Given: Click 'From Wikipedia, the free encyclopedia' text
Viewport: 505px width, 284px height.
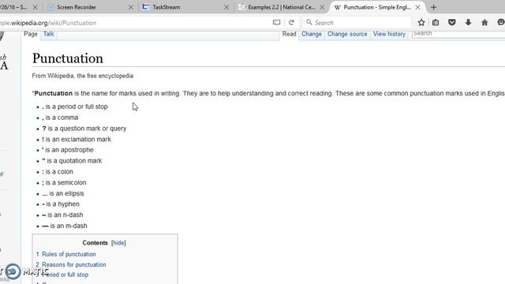Looking at the screenshot, I should [82, 76].
